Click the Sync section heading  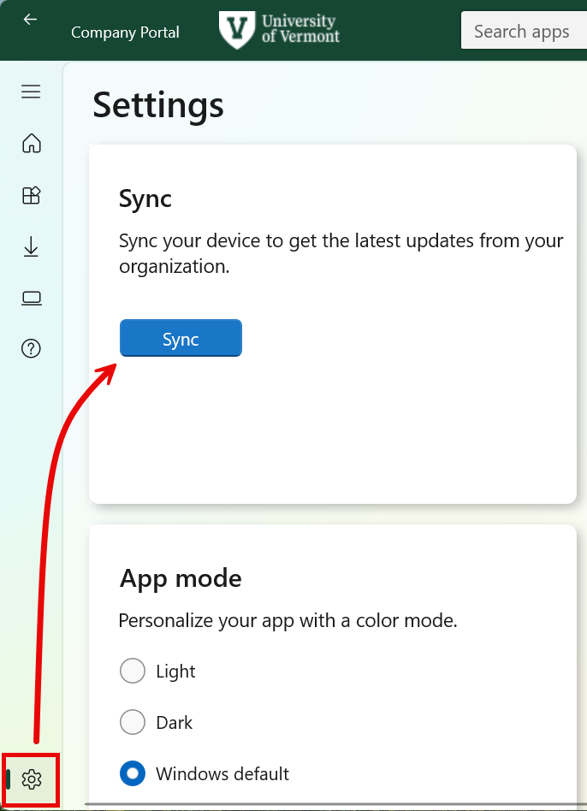145,198
